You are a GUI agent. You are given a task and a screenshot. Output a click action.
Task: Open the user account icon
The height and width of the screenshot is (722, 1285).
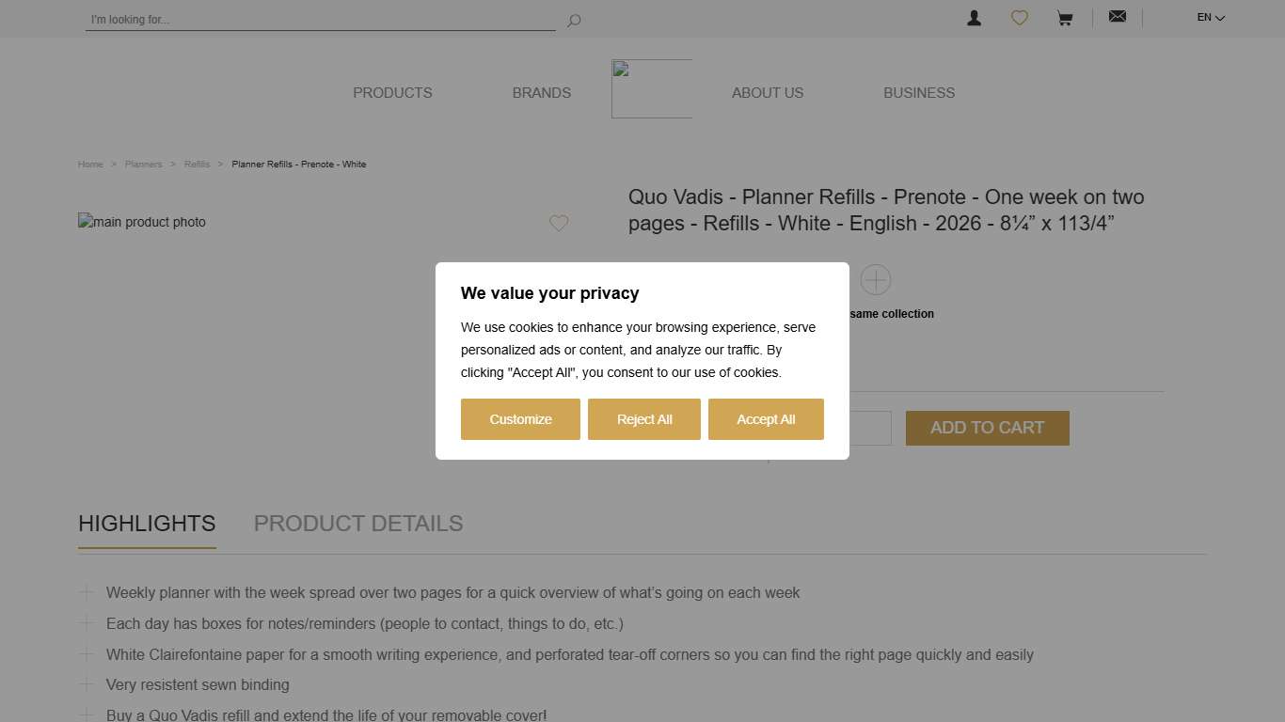coord(974,17)
